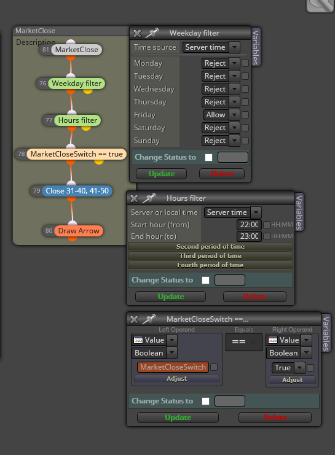
Task: Click the Value icon in Left Operand
Action: [x=138, y=340]
